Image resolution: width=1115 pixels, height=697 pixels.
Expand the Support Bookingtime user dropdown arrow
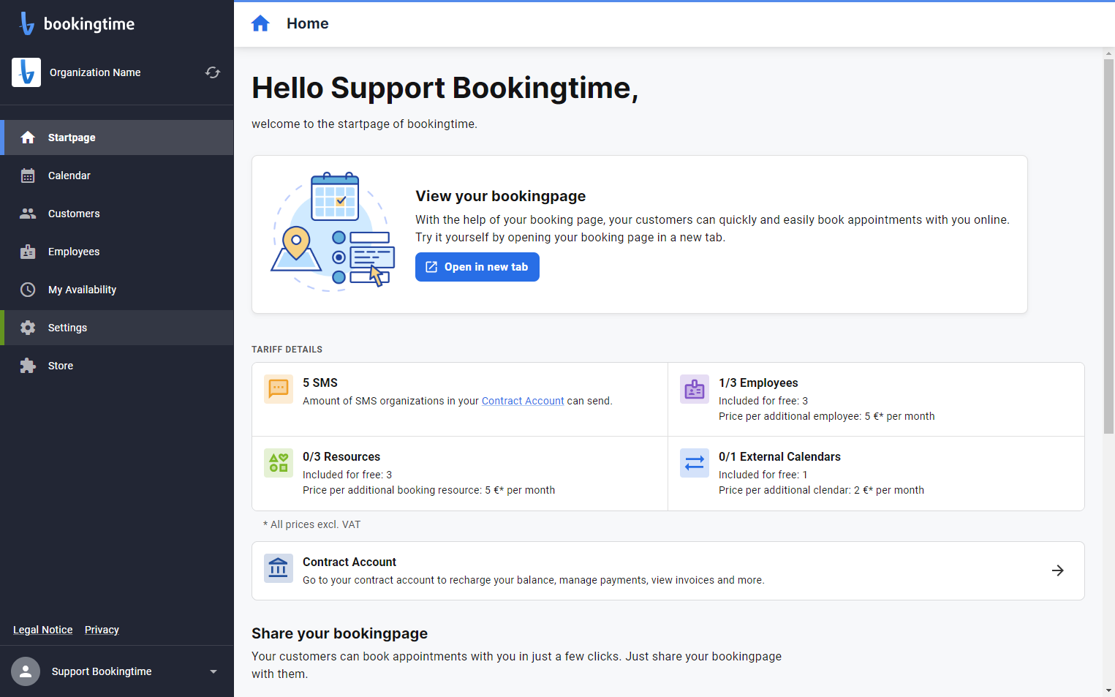click(x=213, y=671)
